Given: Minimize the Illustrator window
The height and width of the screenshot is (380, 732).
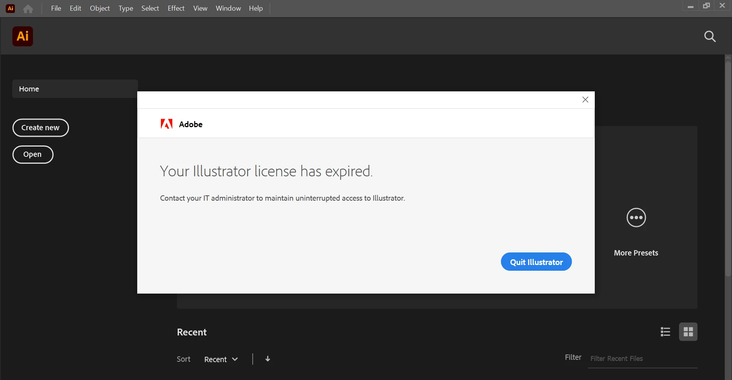Looking at the screenshot, I should (690, 6).
